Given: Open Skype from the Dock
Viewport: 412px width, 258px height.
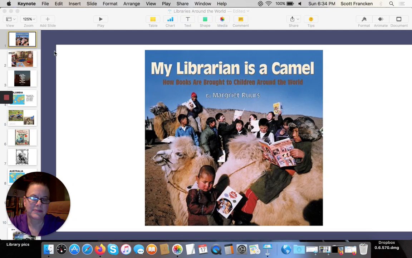Looking at the screenshot, I should click(113, 249).
